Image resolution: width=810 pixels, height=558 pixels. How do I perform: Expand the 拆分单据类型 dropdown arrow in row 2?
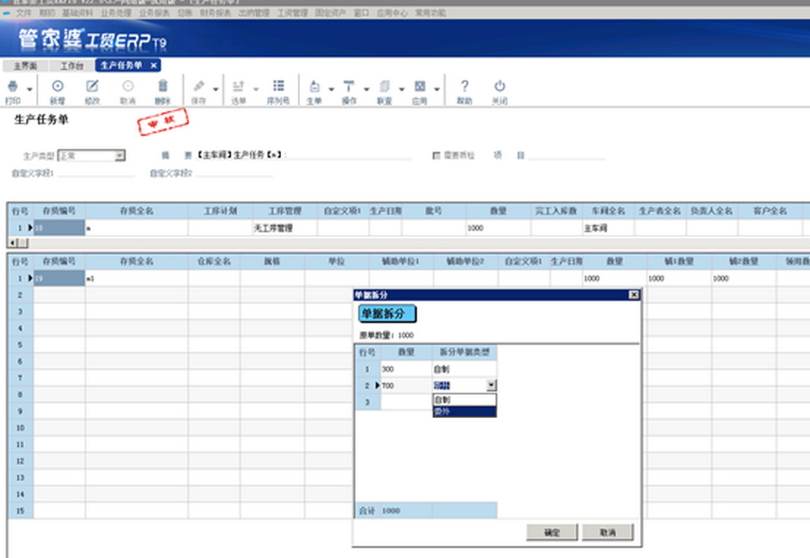[491, 385]
